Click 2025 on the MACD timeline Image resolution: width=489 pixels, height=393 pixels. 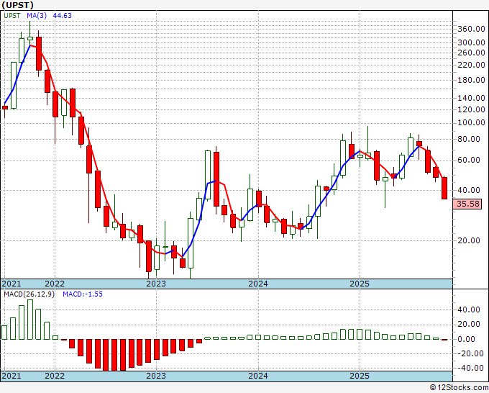pos(360,376)
